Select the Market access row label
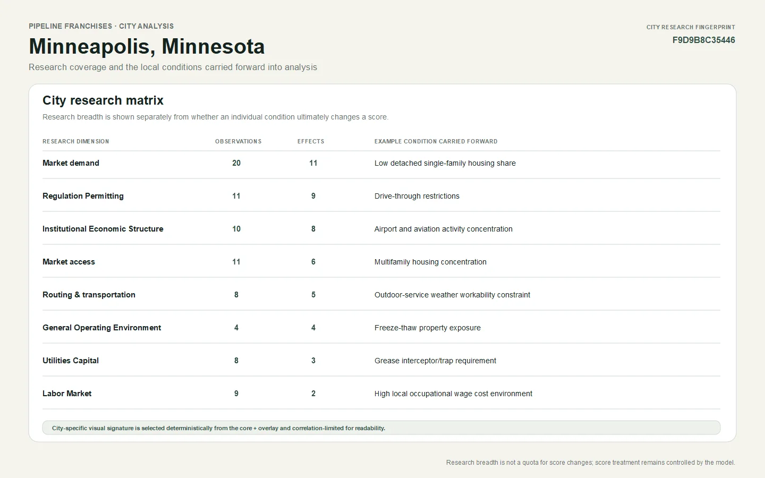Image resolution: width=765 pixels, height=478 pixels. [x=69, y=262]
